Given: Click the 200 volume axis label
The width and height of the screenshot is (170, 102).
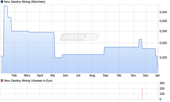Looking at the screenshot, I should 162,89.
